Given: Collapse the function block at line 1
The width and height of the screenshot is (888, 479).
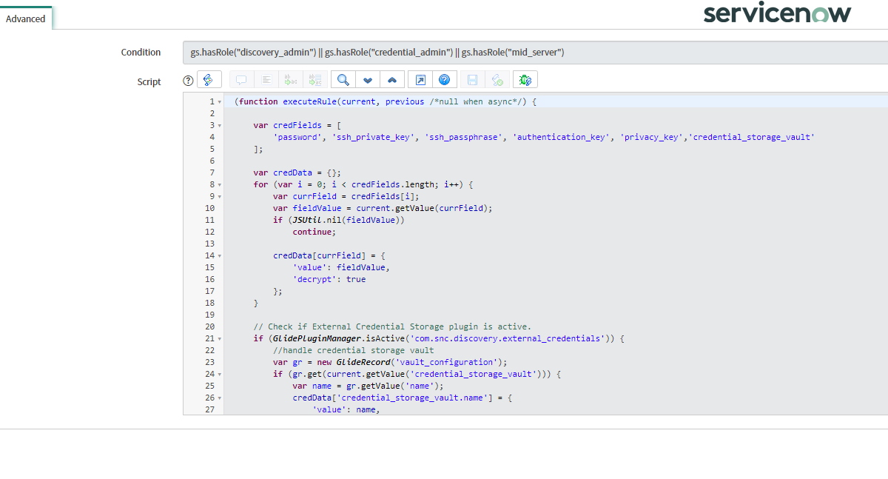Looking at the screenshot, I should pyautogui.click(x=220, y=102).
